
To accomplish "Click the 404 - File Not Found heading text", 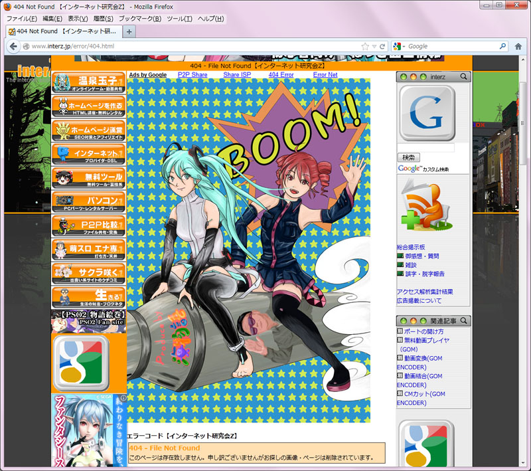I will (165, 448).
